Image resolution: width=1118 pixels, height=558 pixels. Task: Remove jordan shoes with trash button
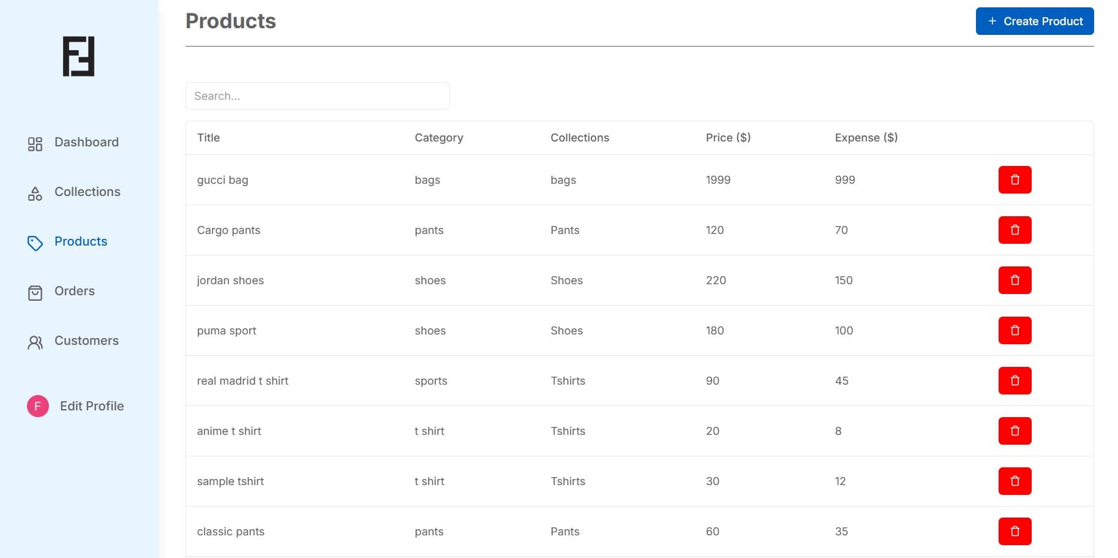pyautogui.click(x=1015, y=280)
